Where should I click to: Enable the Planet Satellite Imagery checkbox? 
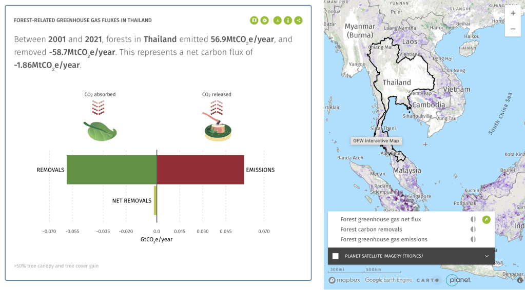[336, 256]
